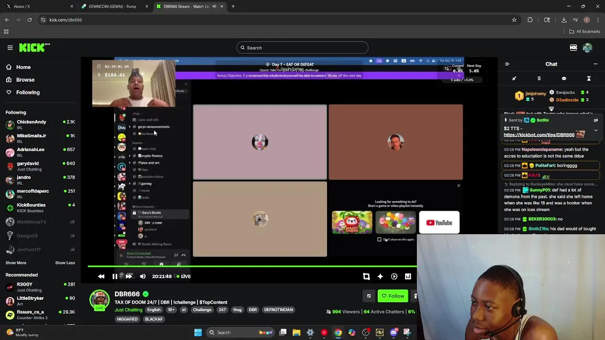The image size is (605, 340).
Task: Open R3GGY recommended channel
Action: click(40, 287)
